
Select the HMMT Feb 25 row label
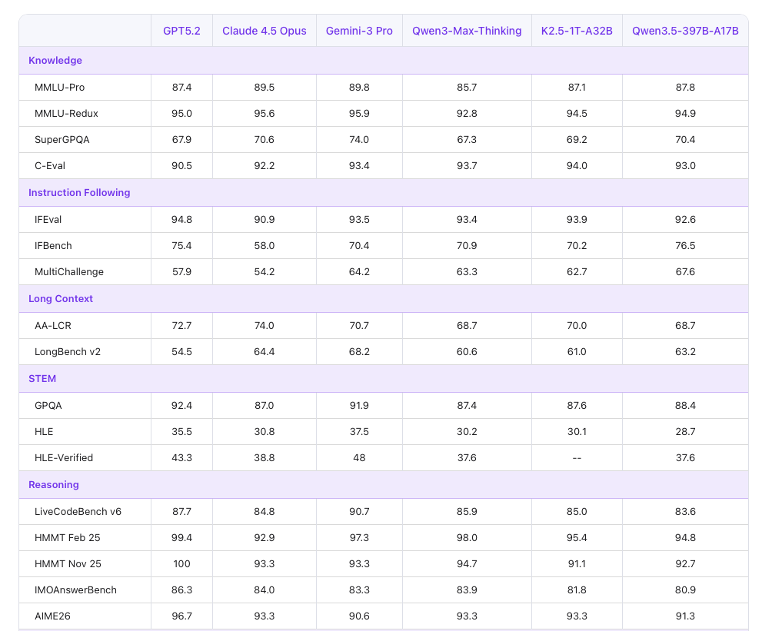68,538
